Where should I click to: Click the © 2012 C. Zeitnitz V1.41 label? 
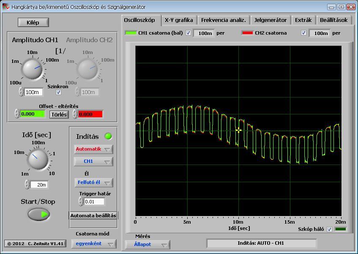click(36, 243)
